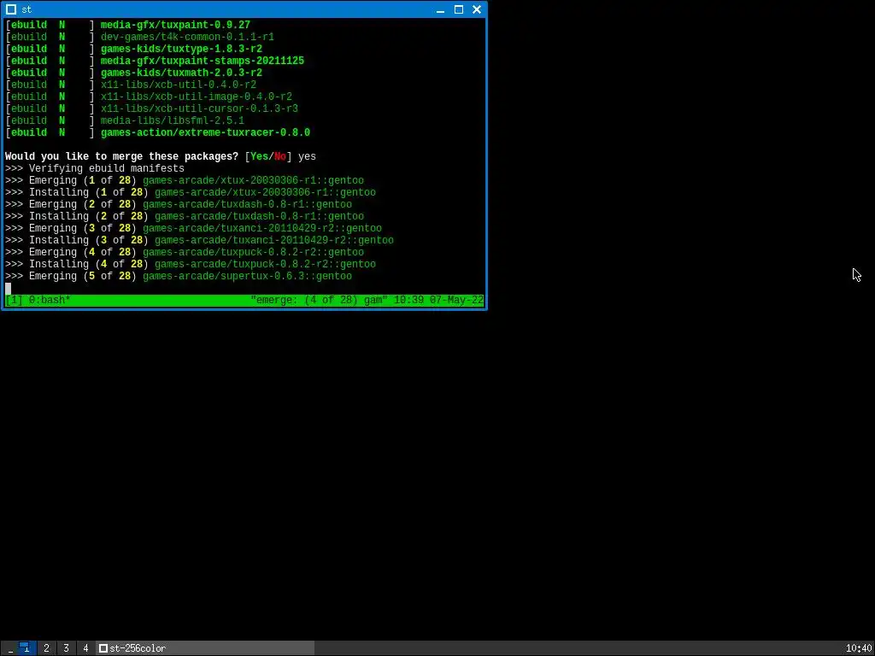This screenshot has height=656, width=875.
Task: Close the st terminal window
Action: pos(477,9)
